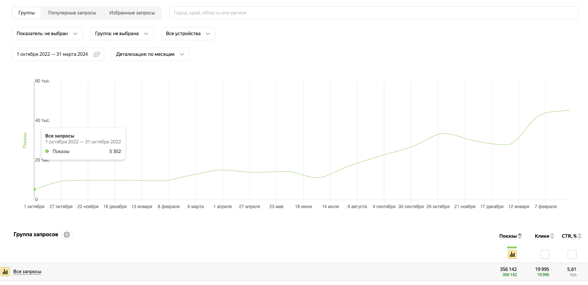Enable Клики chart checkbox
Screen dimensions: 588x285
point(544,254)
